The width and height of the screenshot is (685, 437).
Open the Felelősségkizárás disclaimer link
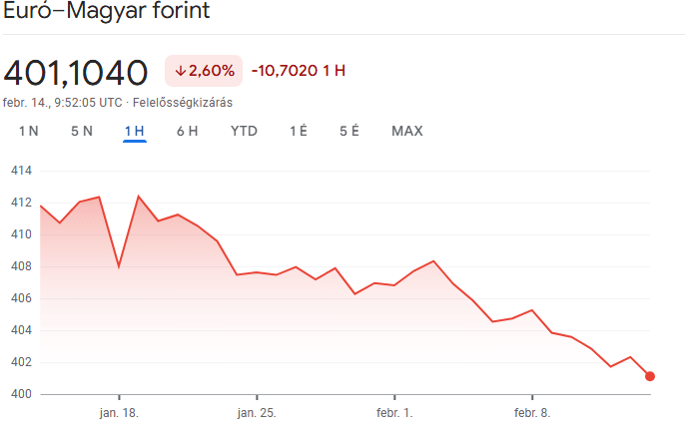click(x=183, y=103)
